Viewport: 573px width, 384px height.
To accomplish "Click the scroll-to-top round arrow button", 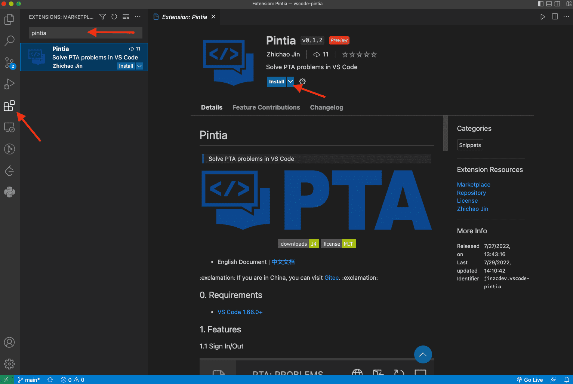I will click(x=423, y=354).
